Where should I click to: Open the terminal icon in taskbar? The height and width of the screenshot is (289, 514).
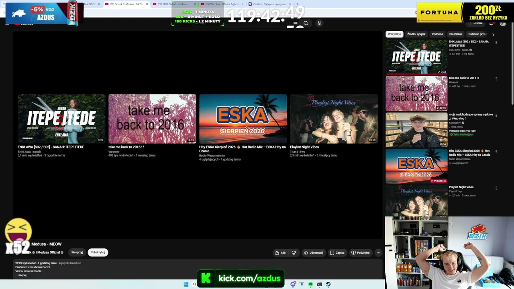[319, 284]
